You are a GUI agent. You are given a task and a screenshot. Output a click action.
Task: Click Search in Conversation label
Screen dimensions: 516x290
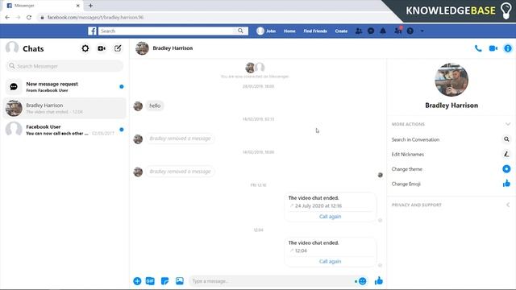click(x=415, y=139)
